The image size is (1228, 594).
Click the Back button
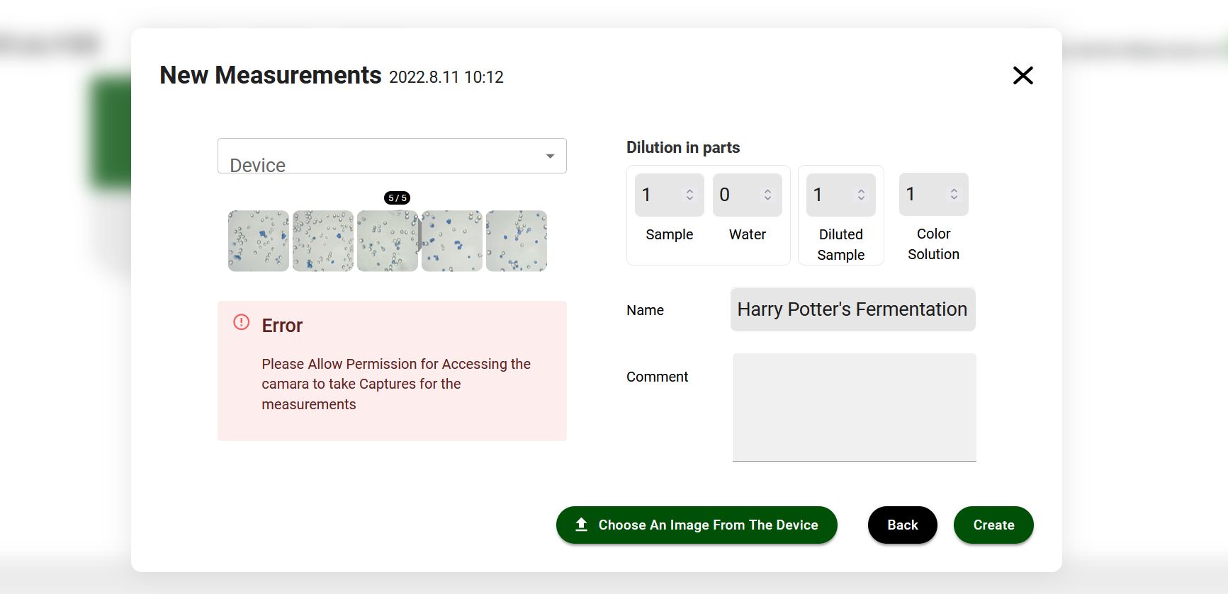pyautogui.click(x=903, y=525)
